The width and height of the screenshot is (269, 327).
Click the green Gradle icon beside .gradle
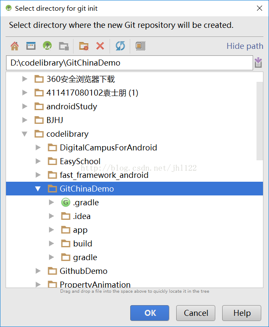(66, 202)
